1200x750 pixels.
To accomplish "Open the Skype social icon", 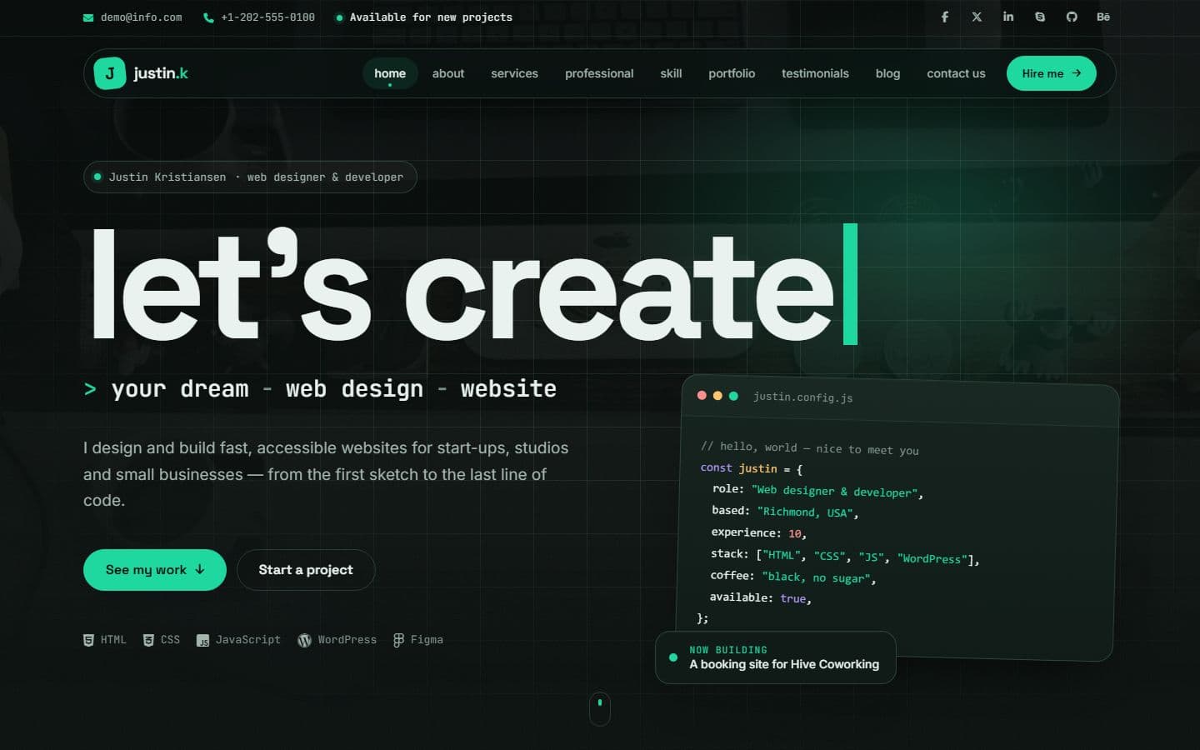I will (1040, 17).
